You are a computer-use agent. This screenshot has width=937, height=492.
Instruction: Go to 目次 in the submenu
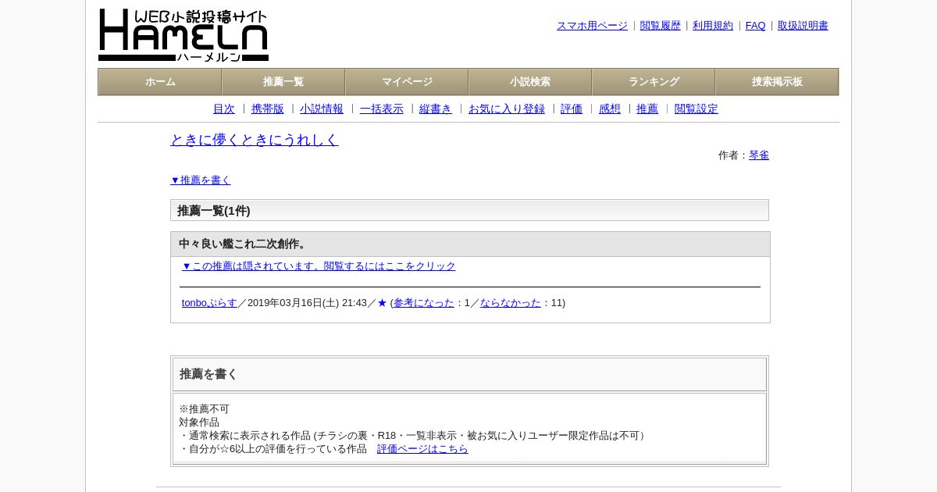224,109
